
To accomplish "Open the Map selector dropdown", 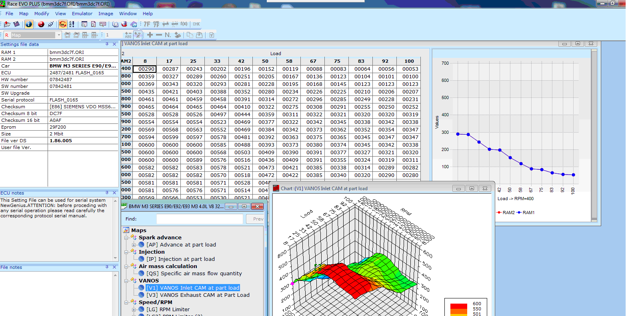I will [x=58, y=35].
